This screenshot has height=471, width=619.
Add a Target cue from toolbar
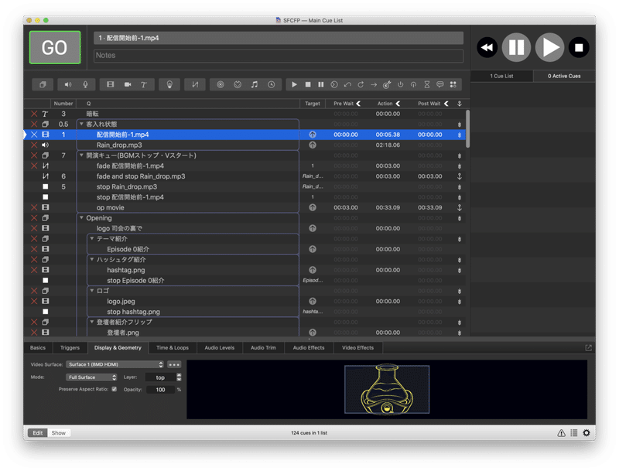point(387,84)
